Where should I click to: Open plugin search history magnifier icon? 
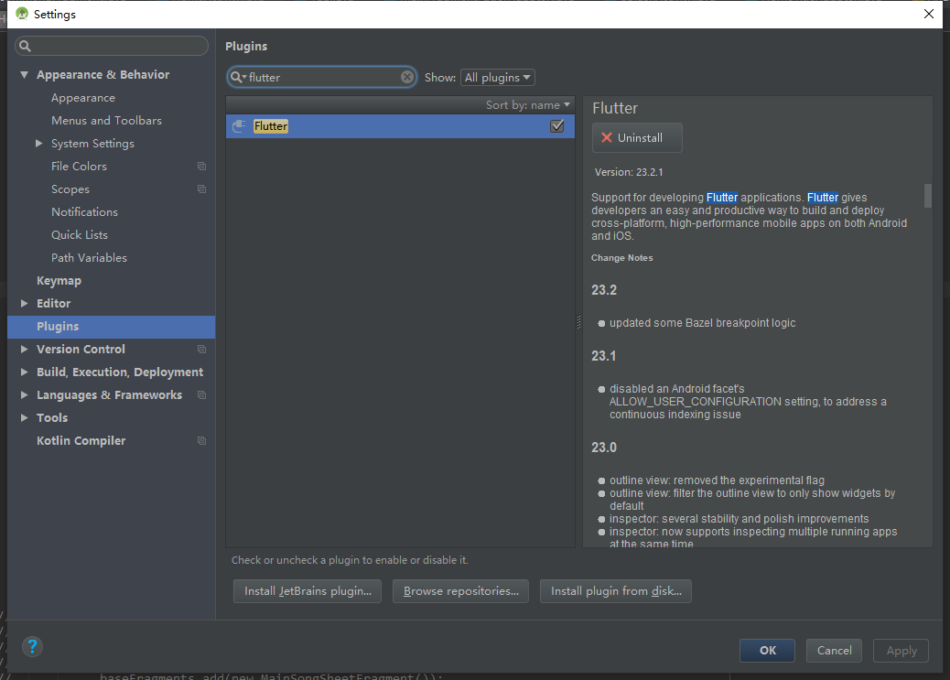[x=238, y=78]
